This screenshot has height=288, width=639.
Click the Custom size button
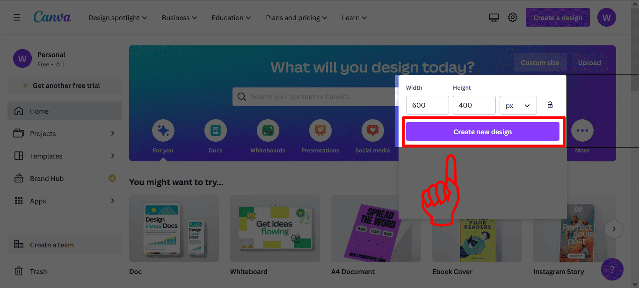coord(540,62)
